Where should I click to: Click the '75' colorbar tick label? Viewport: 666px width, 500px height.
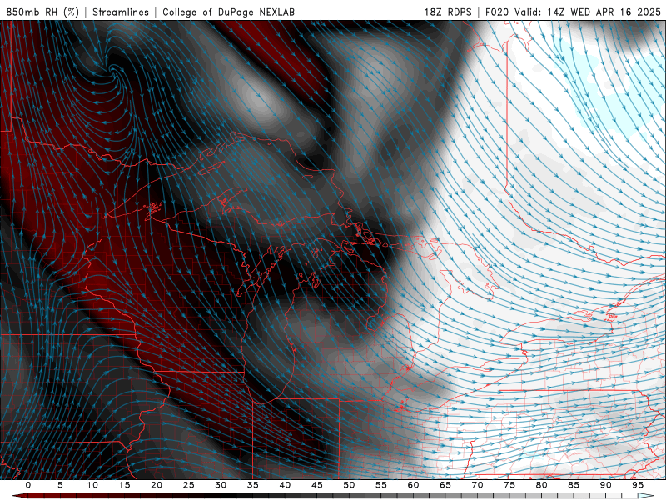point(509,485)
